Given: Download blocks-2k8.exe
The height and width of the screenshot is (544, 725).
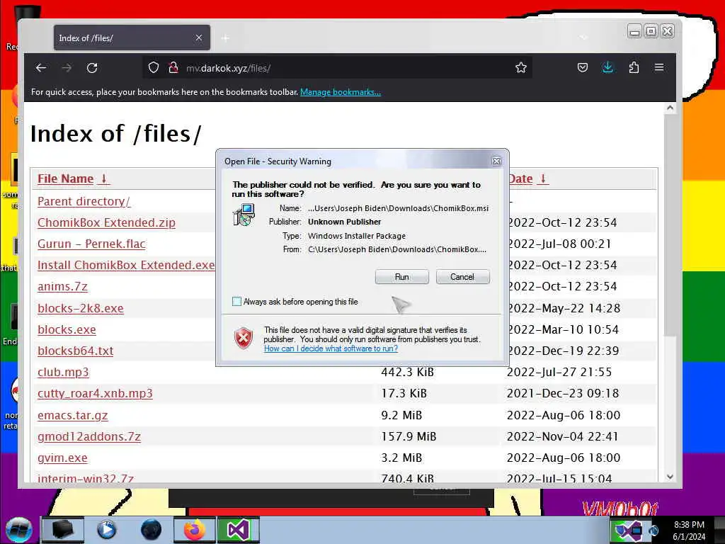Looking at the screenshot, I should coord(81,308).
